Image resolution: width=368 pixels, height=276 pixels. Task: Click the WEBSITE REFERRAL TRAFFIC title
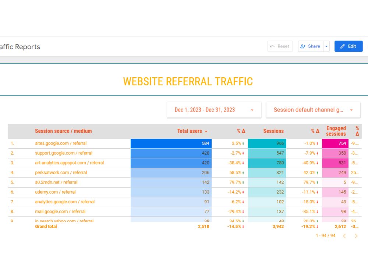[188, 81]
